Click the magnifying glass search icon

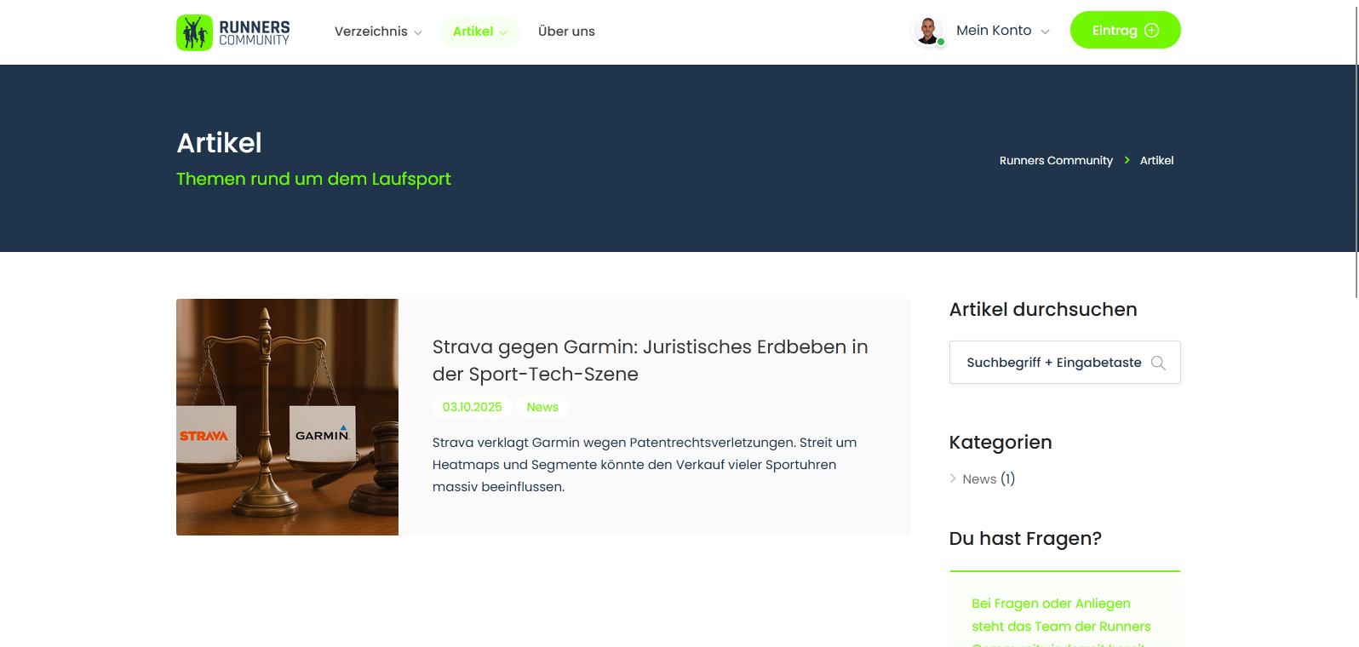[1158, 363]
